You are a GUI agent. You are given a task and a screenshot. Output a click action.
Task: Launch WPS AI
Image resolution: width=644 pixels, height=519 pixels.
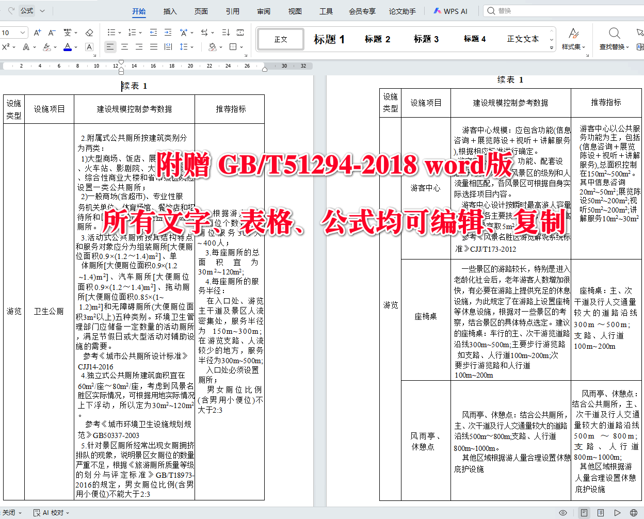450,11
